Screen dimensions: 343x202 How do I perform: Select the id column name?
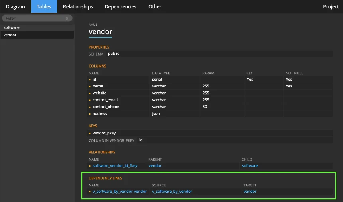tap(94, 80)
